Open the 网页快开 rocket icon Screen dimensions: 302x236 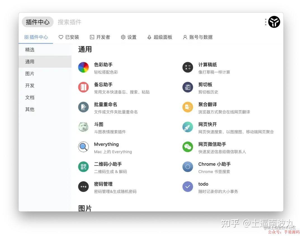pos(188,127)
